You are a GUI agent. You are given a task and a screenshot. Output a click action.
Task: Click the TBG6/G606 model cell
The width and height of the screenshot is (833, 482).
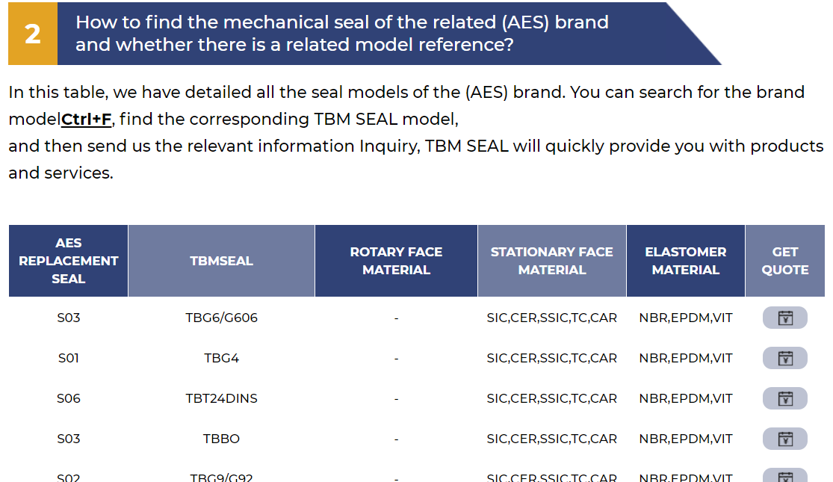(222, 318)
